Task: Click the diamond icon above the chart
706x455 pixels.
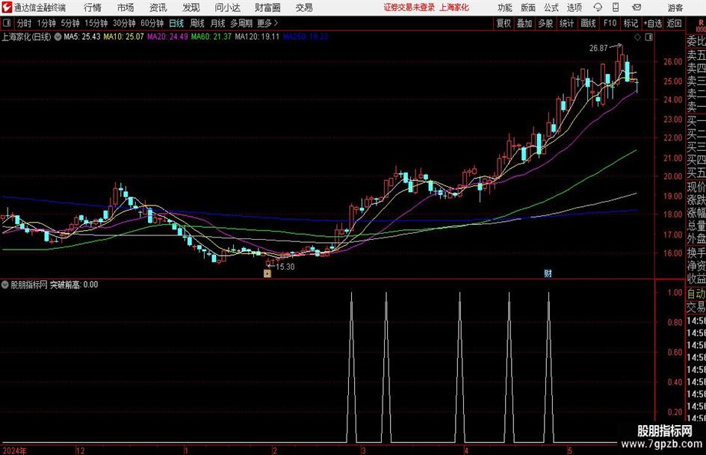Action: pyautogui.click(x=637, y=37)
